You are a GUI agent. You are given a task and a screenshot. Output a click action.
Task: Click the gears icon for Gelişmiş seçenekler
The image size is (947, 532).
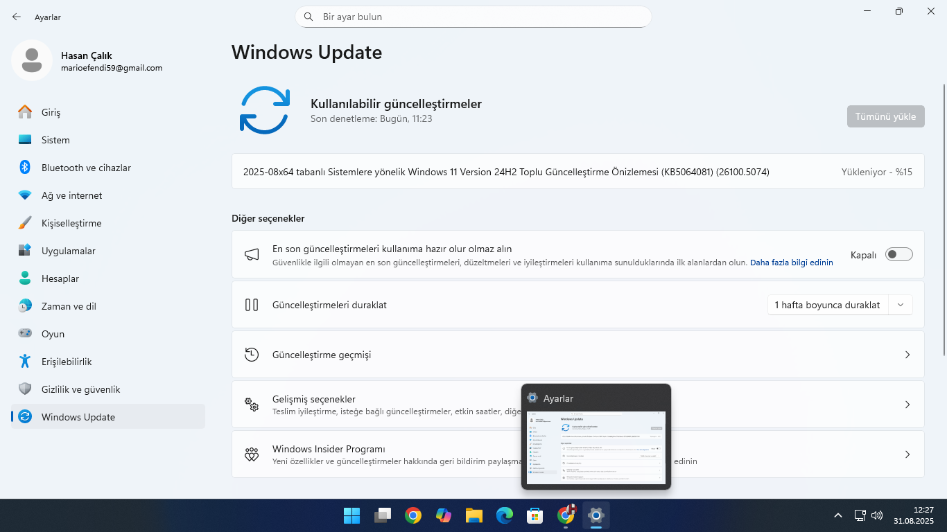(252, 405)
